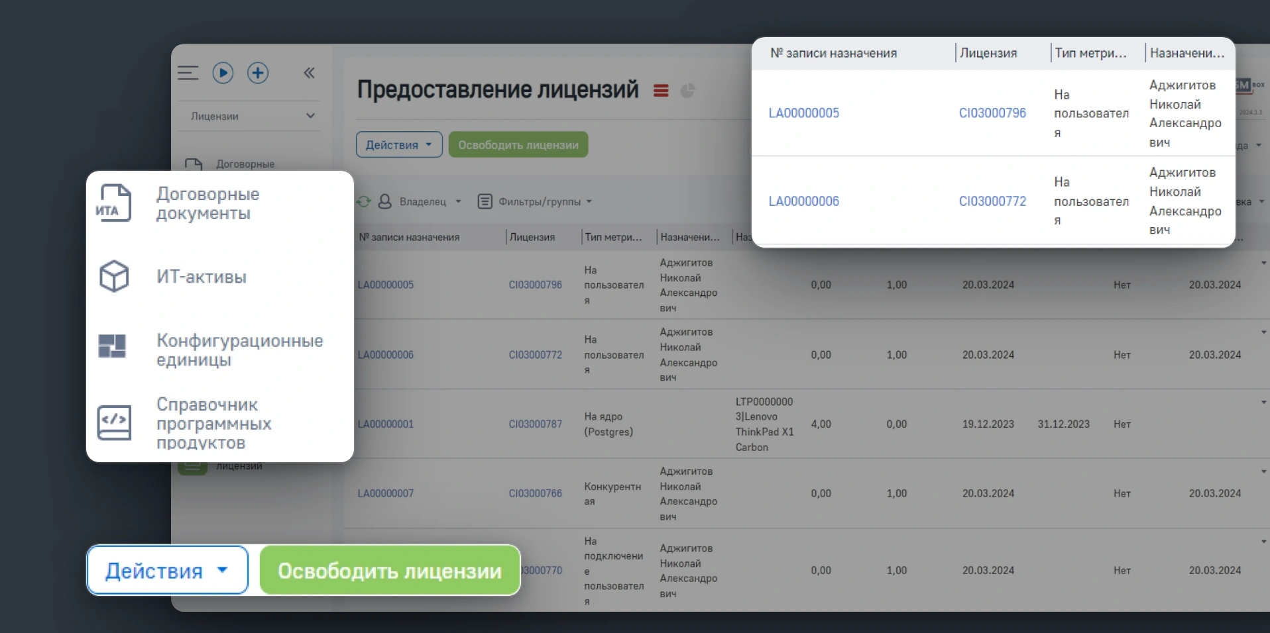Open row menu arrow for LA00000001 row
1270x633 pixels.
pyautogui.click(x=1263, y=402)
